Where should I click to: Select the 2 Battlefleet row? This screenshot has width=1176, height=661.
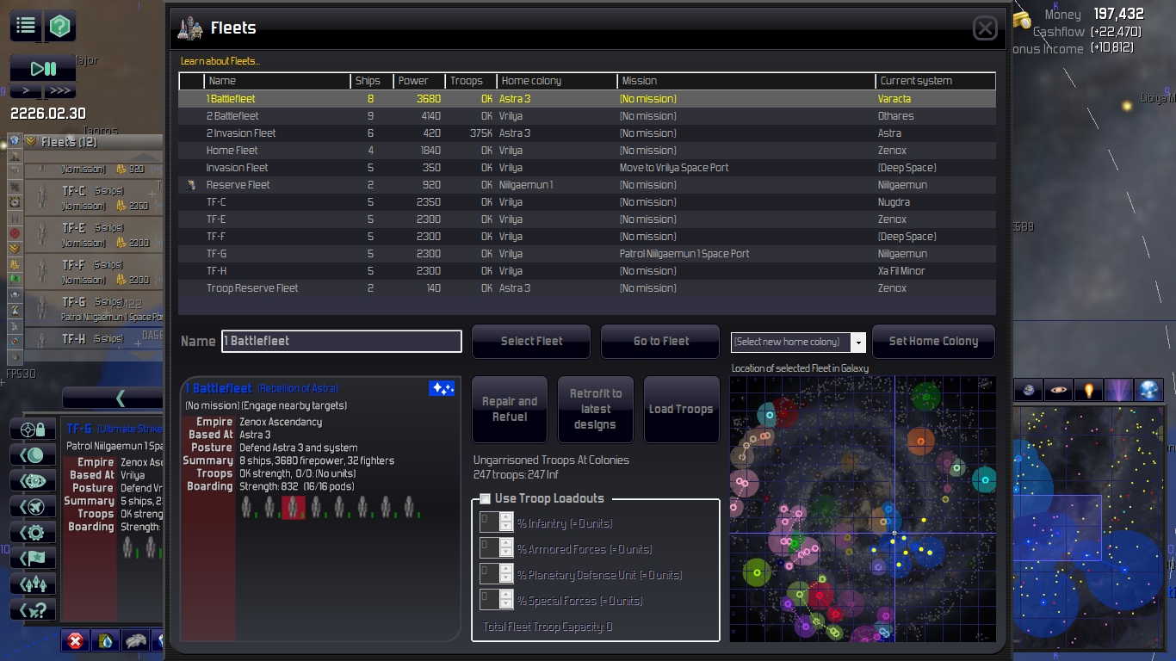coord(587,116)
